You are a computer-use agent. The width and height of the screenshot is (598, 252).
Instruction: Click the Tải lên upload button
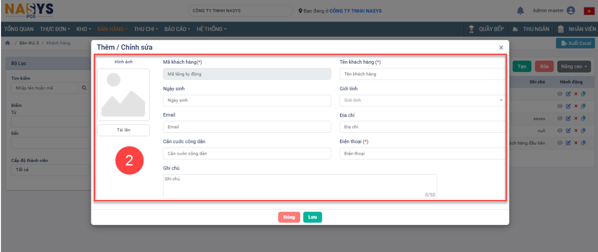click(124, 130)
